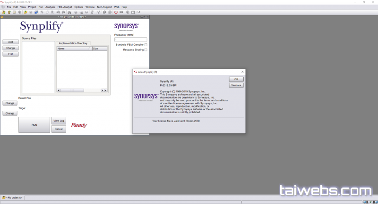Viewport: 378px width, 204px height.
Task: Click the first icon in the main toolbar
Action: coord(3,12)
